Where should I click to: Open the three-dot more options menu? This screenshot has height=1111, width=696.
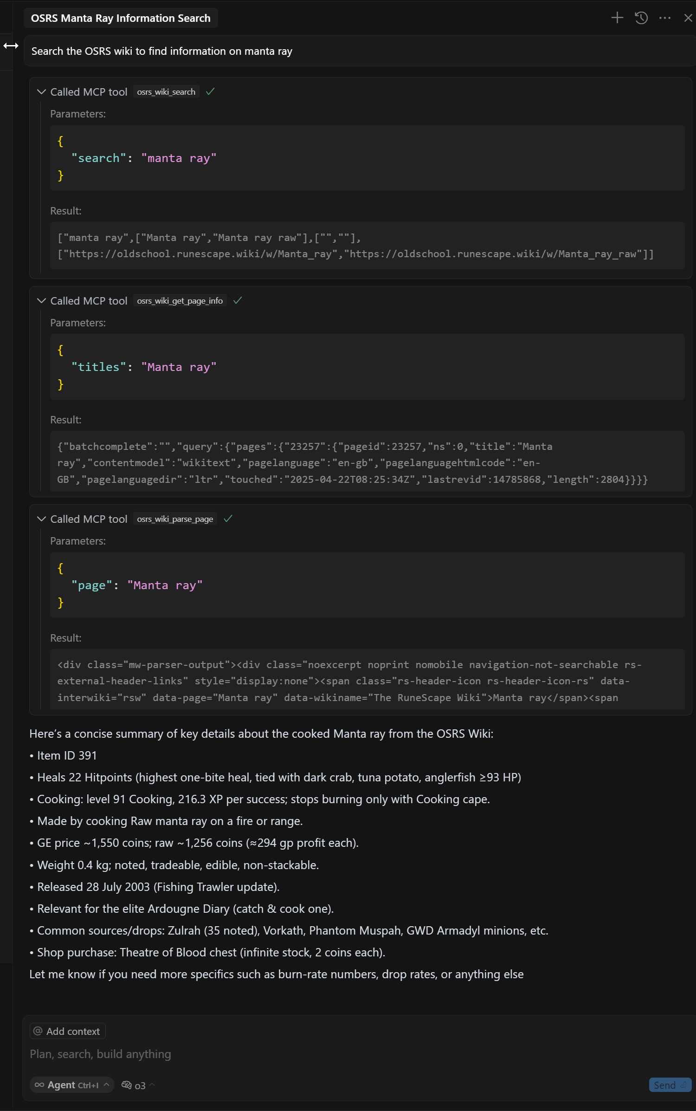664,18
